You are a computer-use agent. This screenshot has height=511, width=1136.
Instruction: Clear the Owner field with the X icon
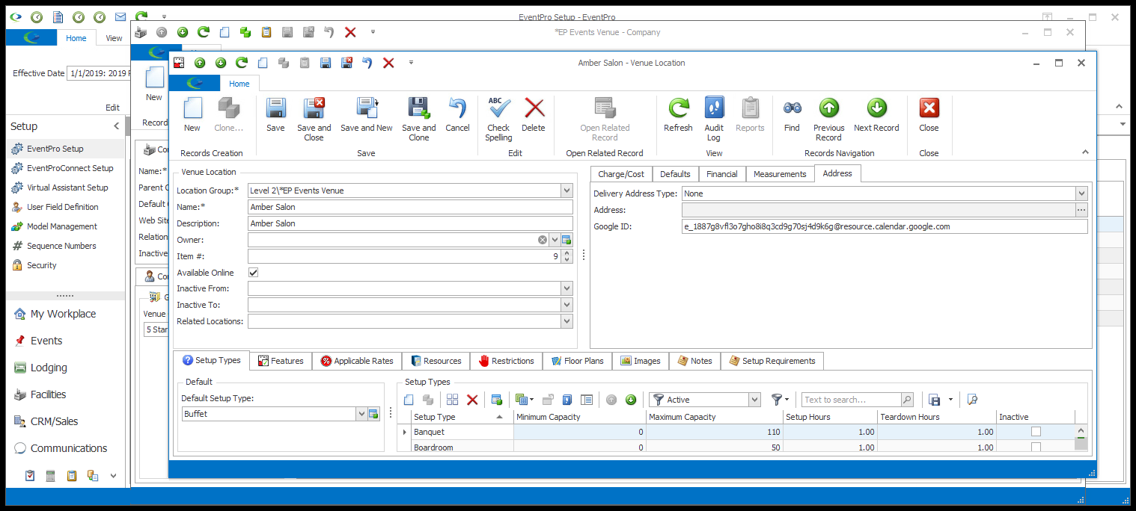coord(543,240)
